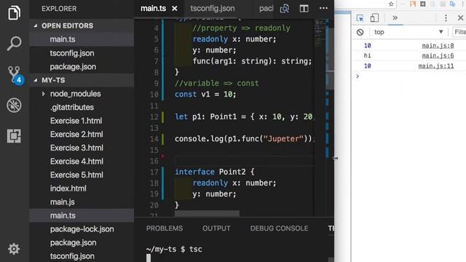Viewport: 466px width, 262px height.
Task: Open the DEBUG CONSOLE panel tab
Action: 279,229
